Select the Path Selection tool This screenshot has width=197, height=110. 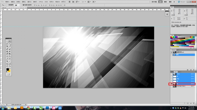click(7, 61)
